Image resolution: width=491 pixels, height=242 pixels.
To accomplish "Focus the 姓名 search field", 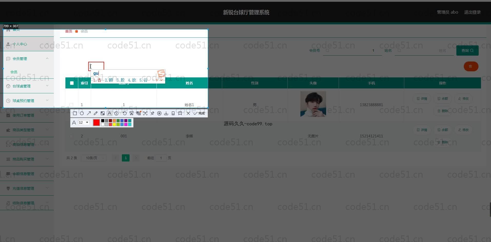I will tap(424, 51).
